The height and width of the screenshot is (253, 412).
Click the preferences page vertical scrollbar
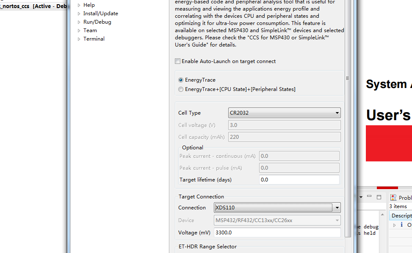click(x=348, y=118)
